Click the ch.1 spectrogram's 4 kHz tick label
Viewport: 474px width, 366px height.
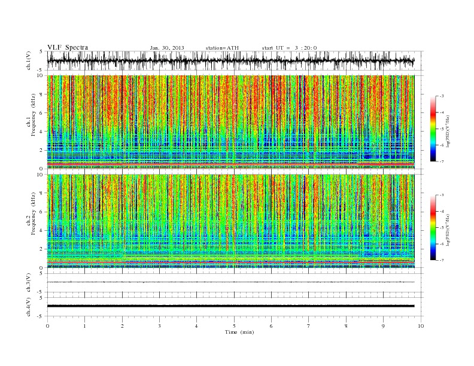tap(42, 132)
